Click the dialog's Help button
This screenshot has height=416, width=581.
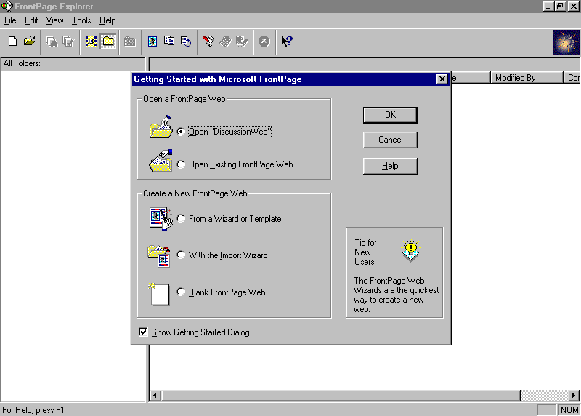[x=390, y=166]
